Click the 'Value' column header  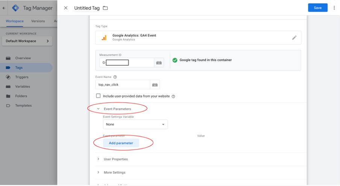coord(201,136)
